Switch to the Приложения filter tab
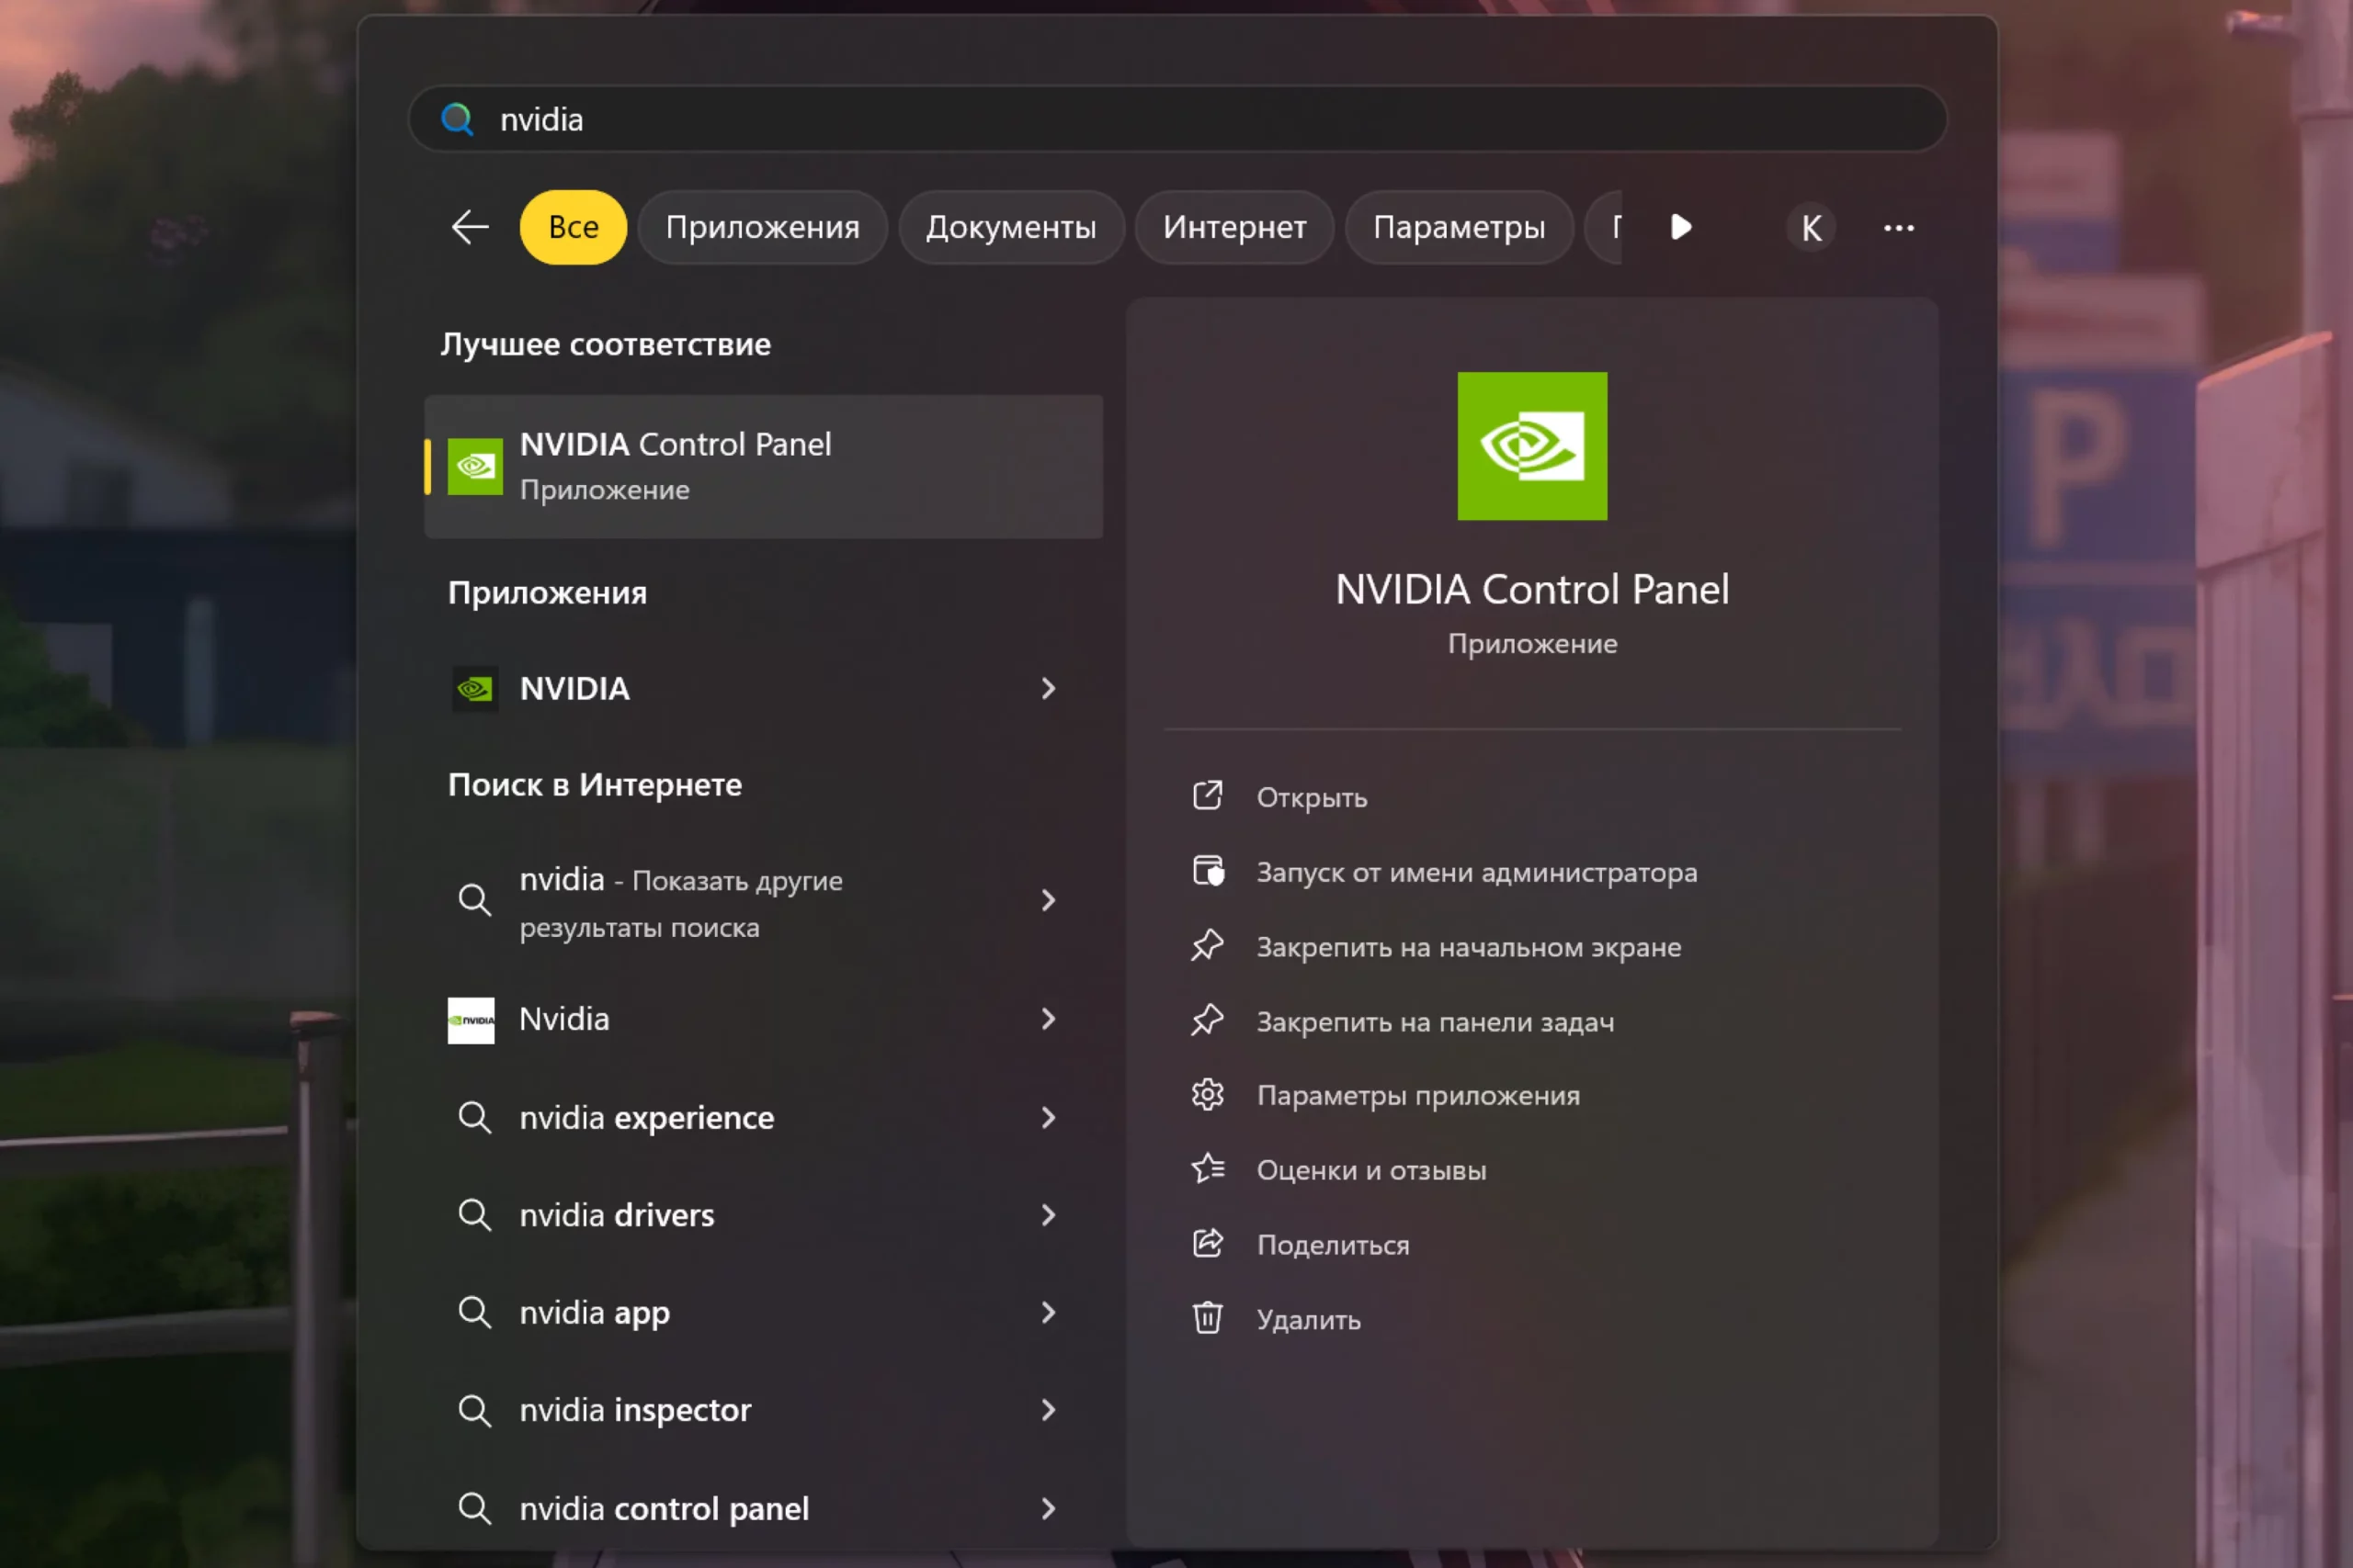 point(762,227)
